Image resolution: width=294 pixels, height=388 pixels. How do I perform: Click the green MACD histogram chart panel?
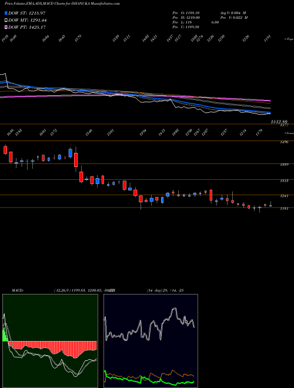pyautogui.click(x=50, y=341)
